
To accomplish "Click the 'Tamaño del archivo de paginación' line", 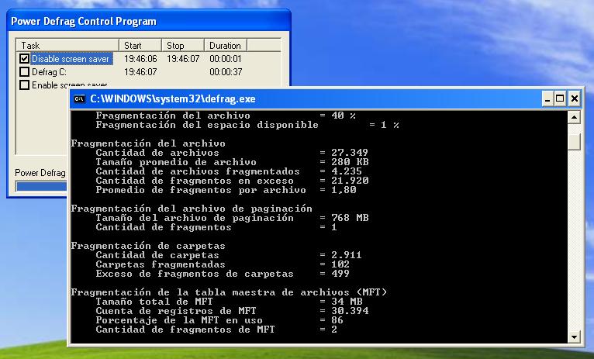I will point(232,218).
